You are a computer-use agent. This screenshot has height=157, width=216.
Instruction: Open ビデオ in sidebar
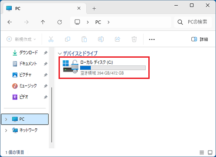point(20,97)
